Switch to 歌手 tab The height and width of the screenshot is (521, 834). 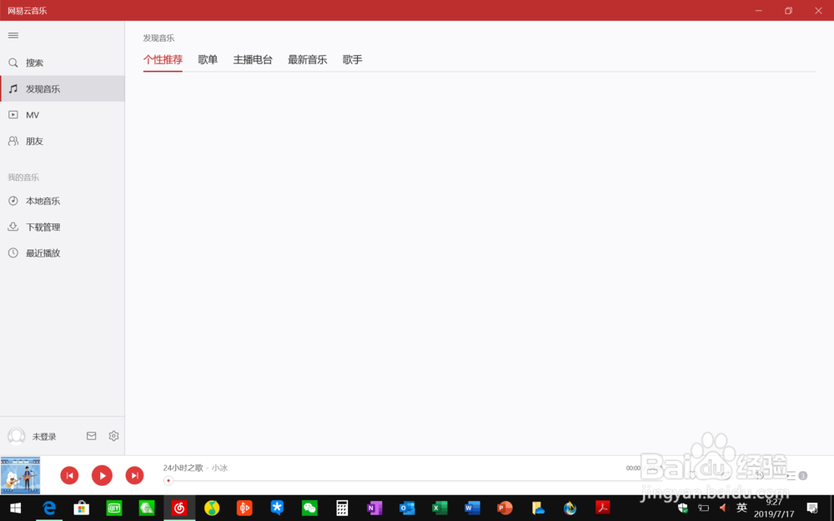tap(352, 59)
